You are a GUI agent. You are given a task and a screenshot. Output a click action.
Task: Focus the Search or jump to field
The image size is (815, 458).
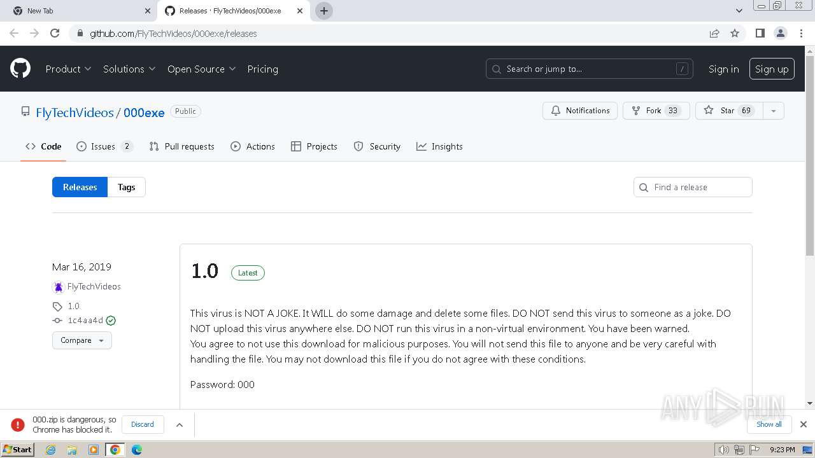click(x=590, y=69)
